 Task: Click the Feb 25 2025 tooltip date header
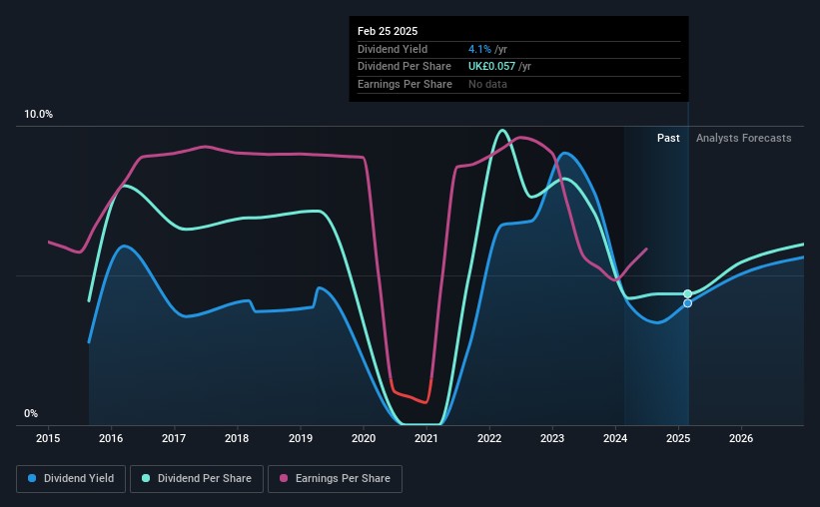coord(388,30)
